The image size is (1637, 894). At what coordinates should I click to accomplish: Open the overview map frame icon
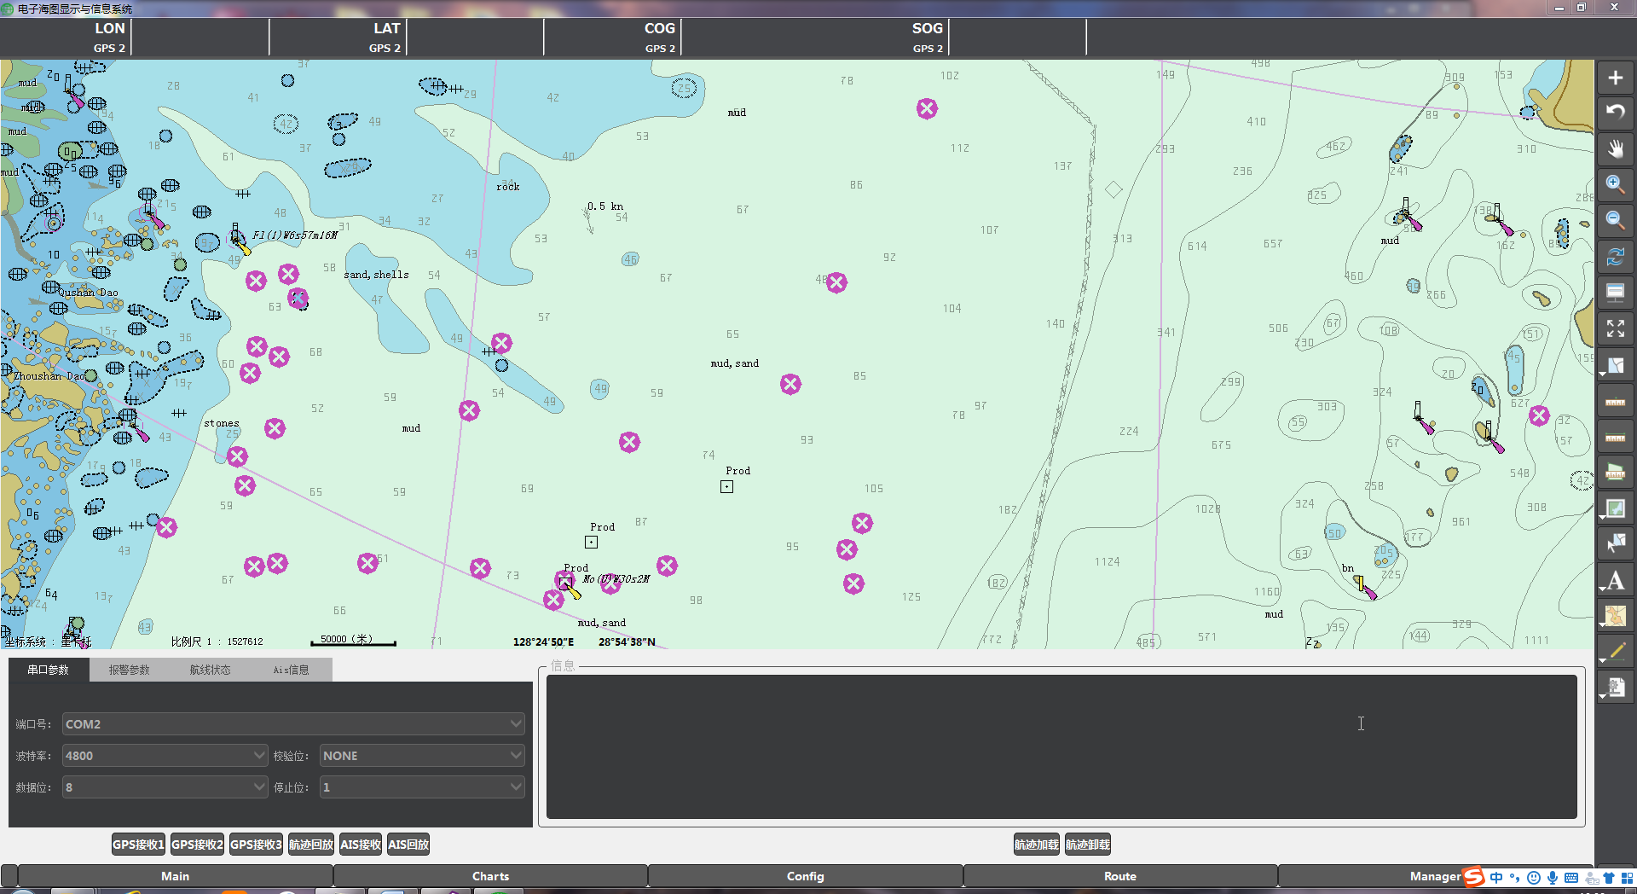click(x=1615, y=508)
